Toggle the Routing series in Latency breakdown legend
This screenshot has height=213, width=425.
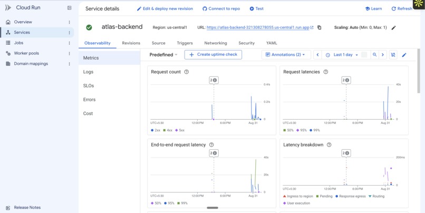pos(376,196)
